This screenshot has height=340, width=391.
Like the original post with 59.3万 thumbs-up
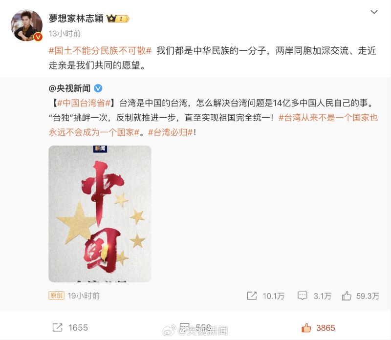(x=347, y=296)
